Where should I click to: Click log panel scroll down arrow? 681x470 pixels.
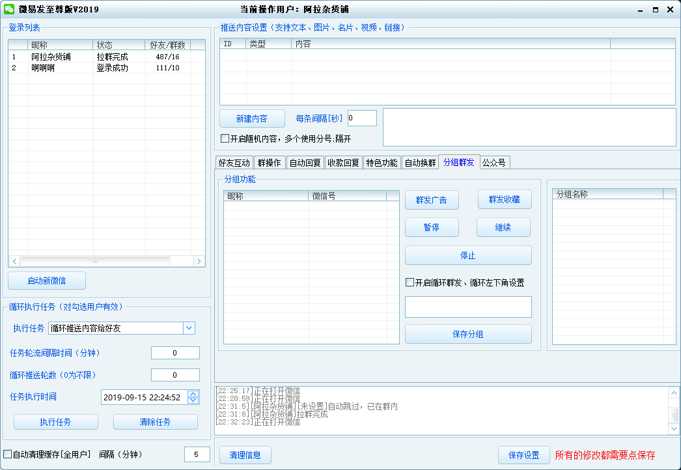coord(674,429)
